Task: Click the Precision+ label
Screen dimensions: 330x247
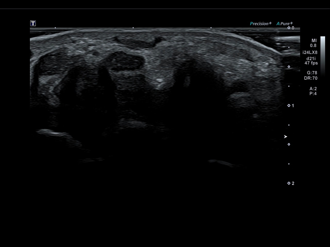Action: click(x=261, y=23)
